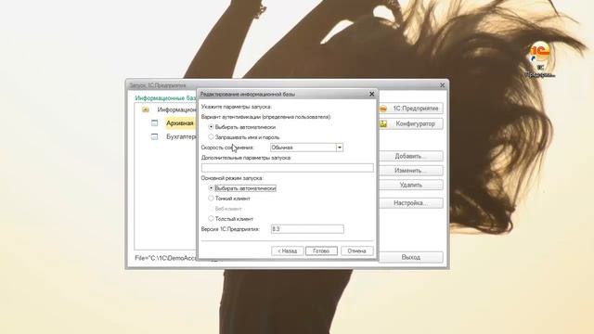Image resolution: width=594 pixels, height=334 pixels.
Task: Click the Версия 1С:Предприятия field
Action: (x=307, y=229)
